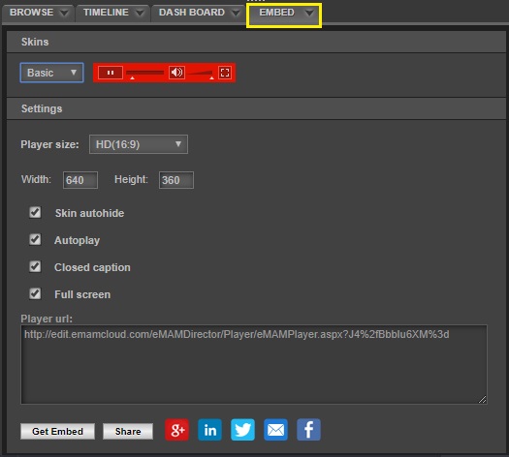Viewport: 509px width, 457px height.
Task: Click the Get Embed button
Action: click(57, 432)
